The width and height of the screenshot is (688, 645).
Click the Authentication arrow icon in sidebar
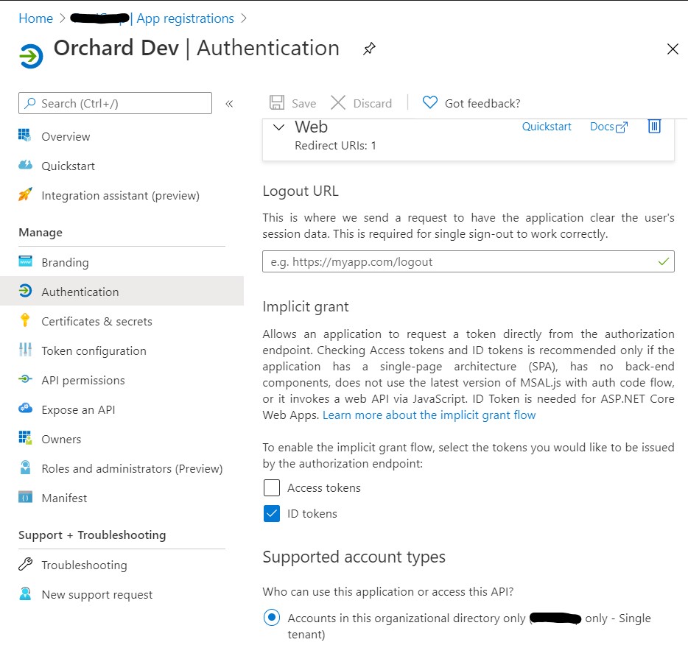pos(25,291)
